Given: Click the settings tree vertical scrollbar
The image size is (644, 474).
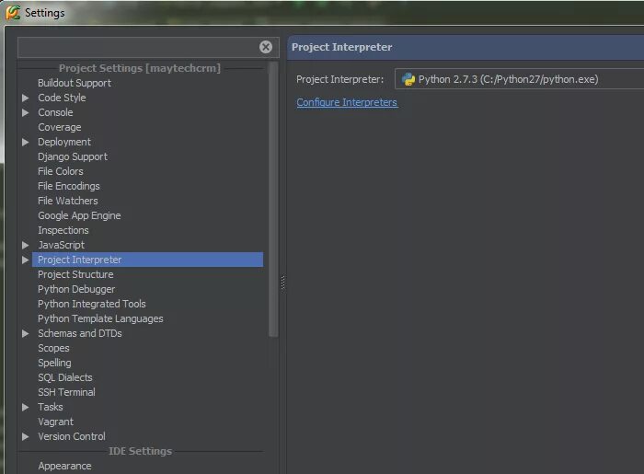Looking at the screenshot, I should tap(273, 199).
